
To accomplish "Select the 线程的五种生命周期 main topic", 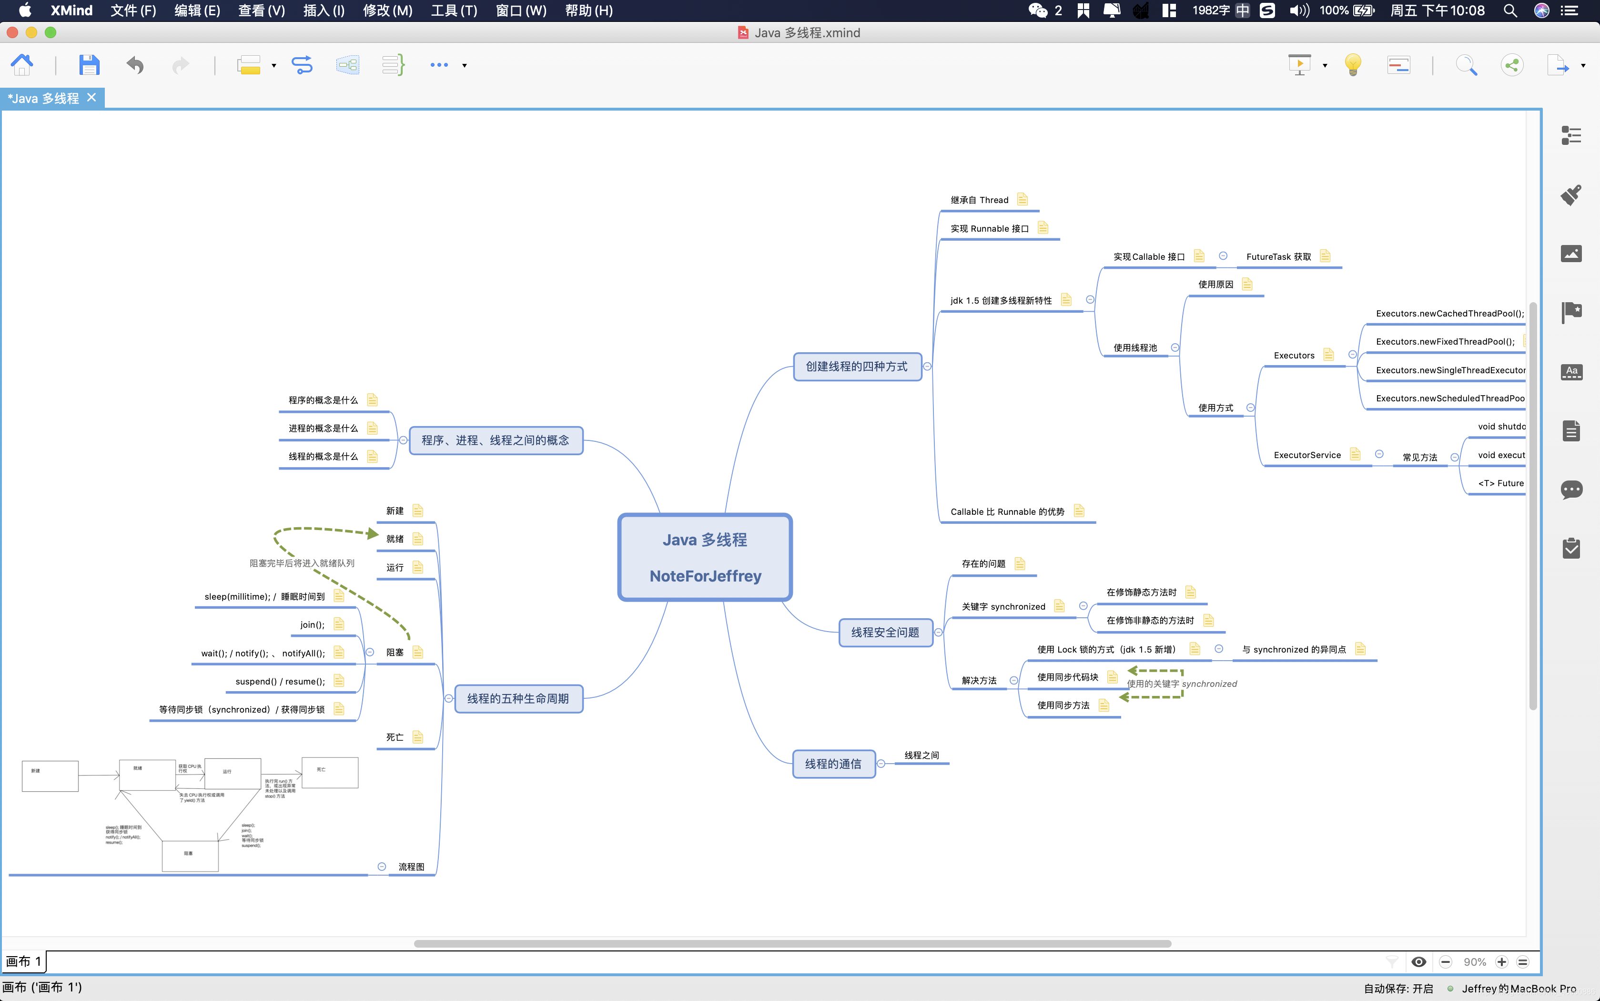I will click(x=518, y=698).
